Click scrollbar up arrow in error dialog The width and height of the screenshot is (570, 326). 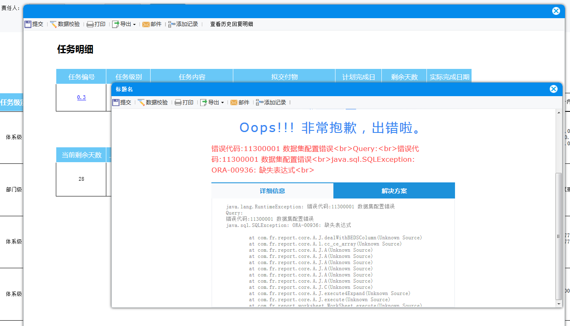559,113
